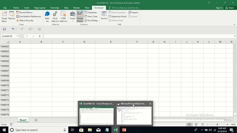The width and height of the screenshot is (237, 133).
Task: Select row 1048576 header
Action: click(5, 115)
